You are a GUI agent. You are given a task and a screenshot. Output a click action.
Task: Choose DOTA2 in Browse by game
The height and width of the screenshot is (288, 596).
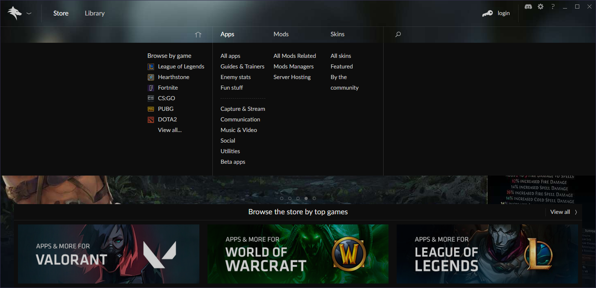click(x=168, y=119)
